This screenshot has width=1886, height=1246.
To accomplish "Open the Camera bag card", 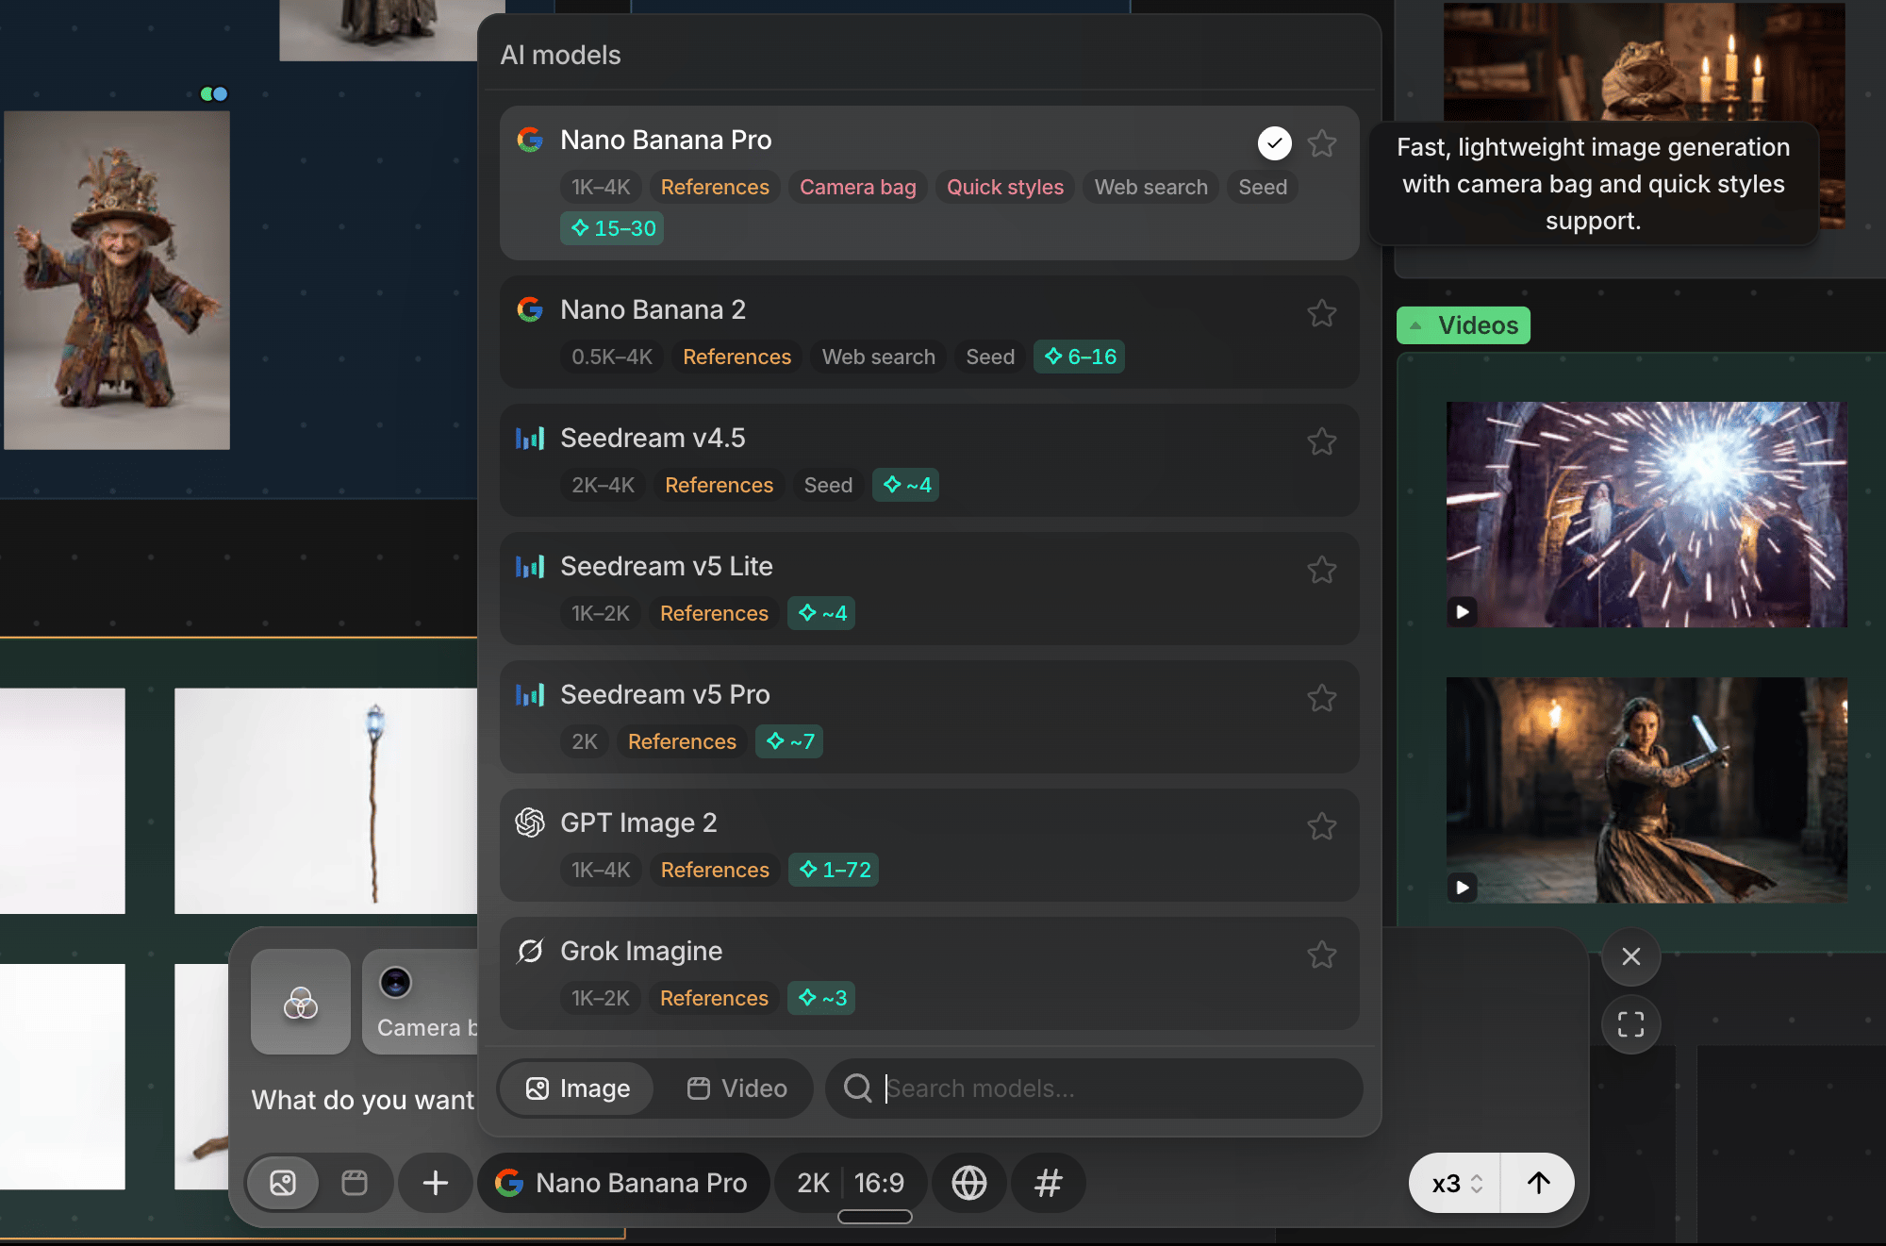I will tap(421, 1002).
